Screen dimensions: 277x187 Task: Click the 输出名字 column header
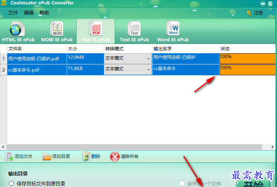point(186,49)
